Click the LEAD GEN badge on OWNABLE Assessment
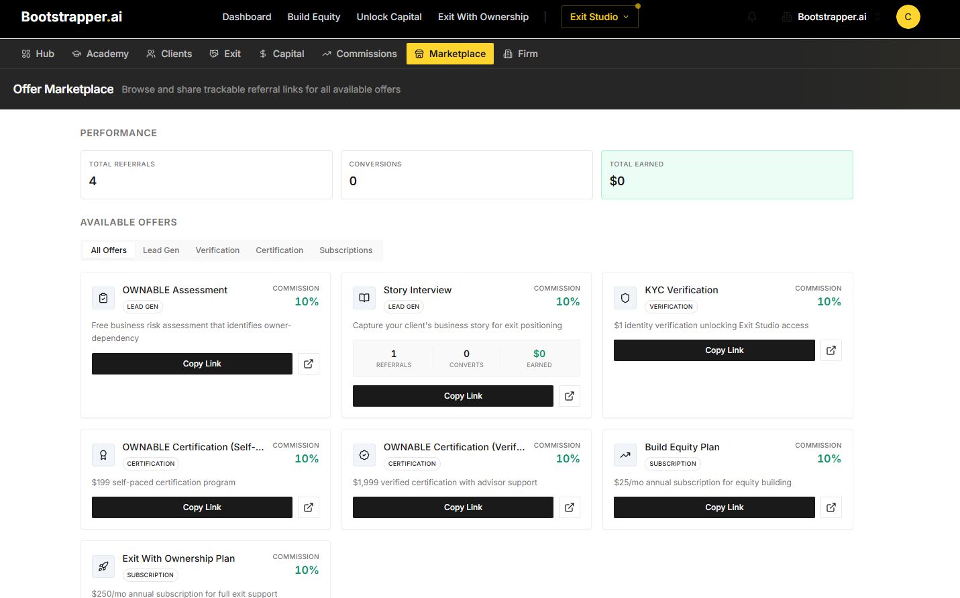 143,307
